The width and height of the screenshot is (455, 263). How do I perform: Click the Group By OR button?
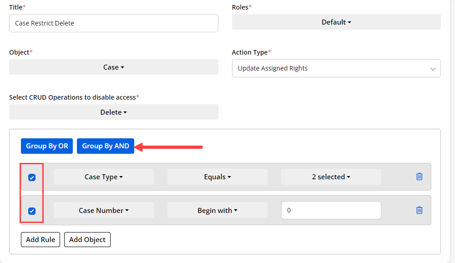[x=47, y=146]
